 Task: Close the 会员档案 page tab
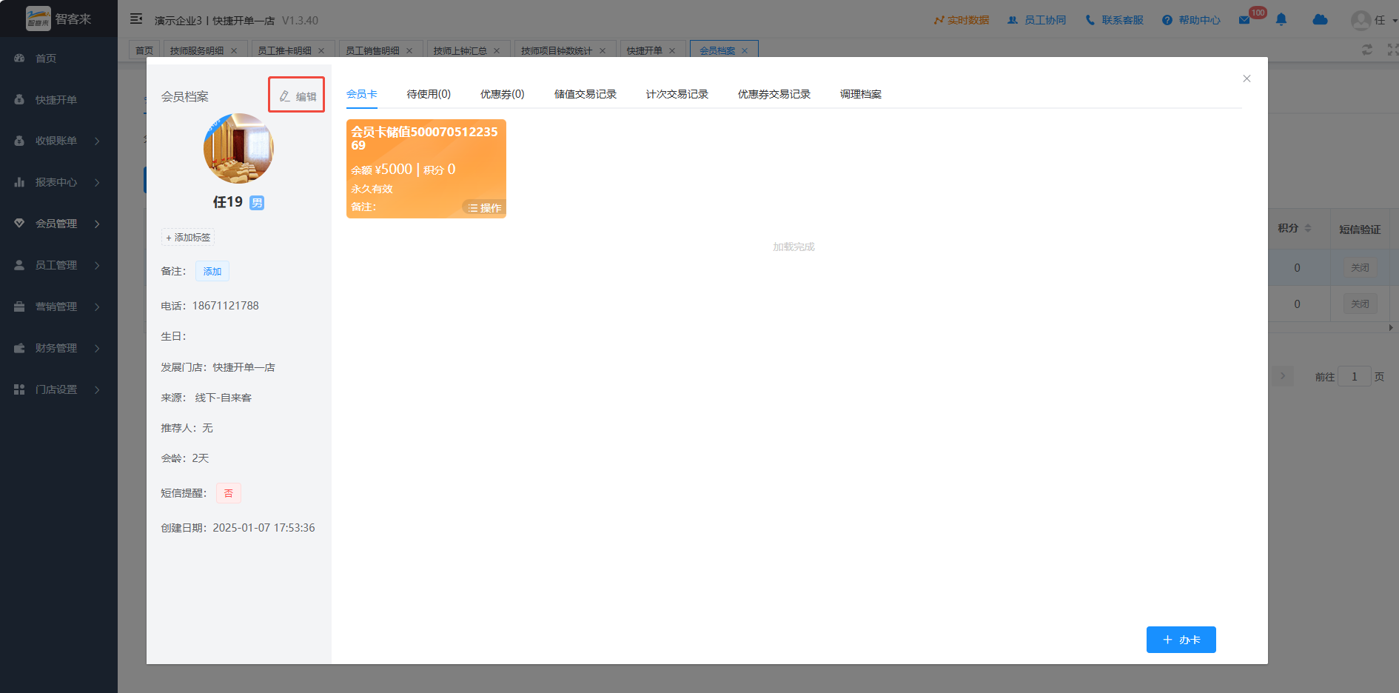(x=745, y=51)
